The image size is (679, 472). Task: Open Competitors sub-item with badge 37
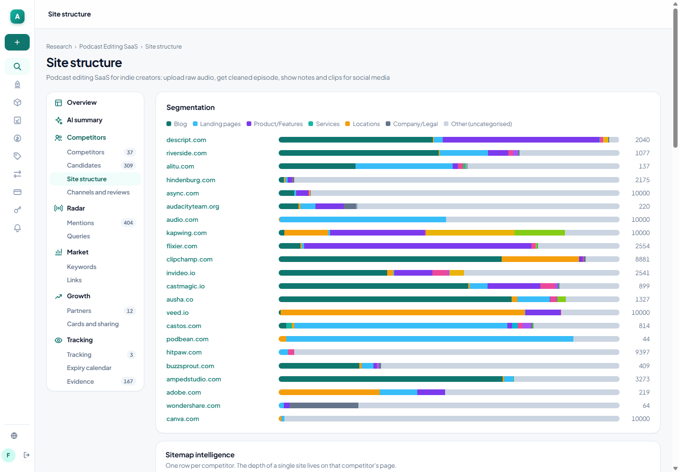click(x=95, y=152)
